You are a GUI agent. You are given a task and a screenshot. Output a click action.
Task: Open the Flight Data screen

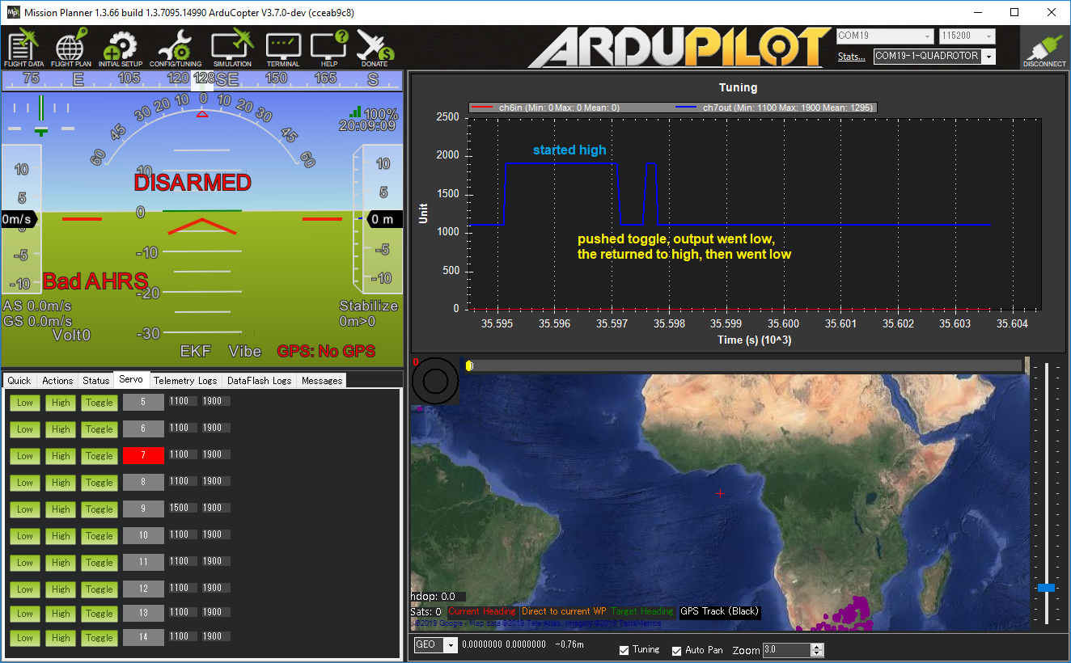coord(23,49)
